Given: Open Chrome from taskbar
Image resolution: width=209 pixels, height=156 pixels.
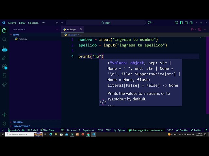Looking at the screenshot, I should point(88,134).
